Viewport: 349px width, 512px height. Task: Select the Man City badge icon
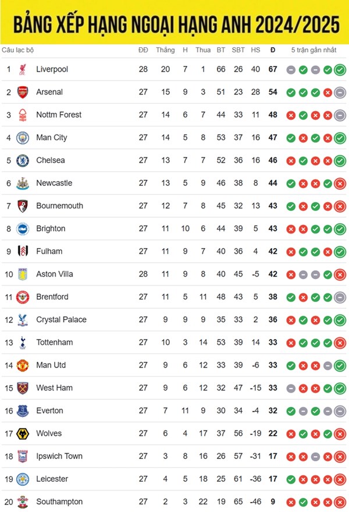23,138
